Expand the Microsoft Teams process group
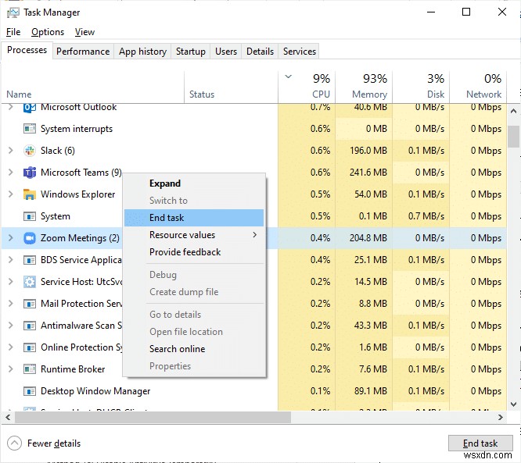 coord(10,173)
